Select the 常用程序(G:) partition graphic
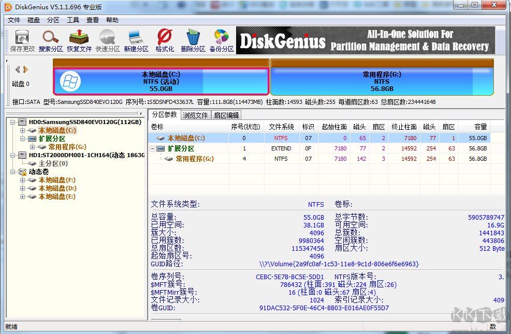Screen dimensions: 511x334 pyautogui.click(x=382, y=80)
